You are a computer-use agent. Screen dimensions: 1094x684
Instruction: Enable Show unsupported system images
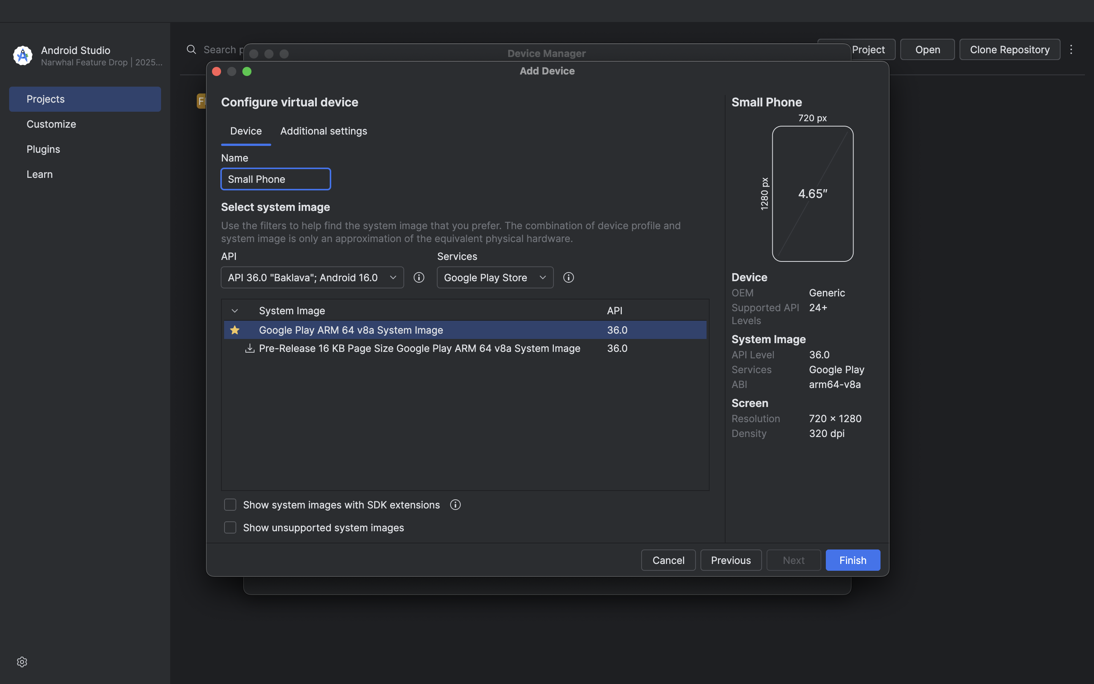coord(230,527)
